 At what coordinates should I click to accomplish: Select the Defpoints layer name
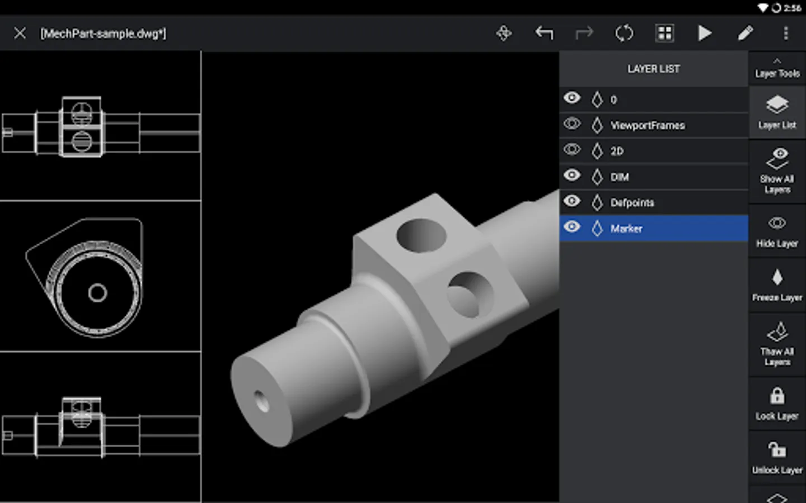(632, 203)
